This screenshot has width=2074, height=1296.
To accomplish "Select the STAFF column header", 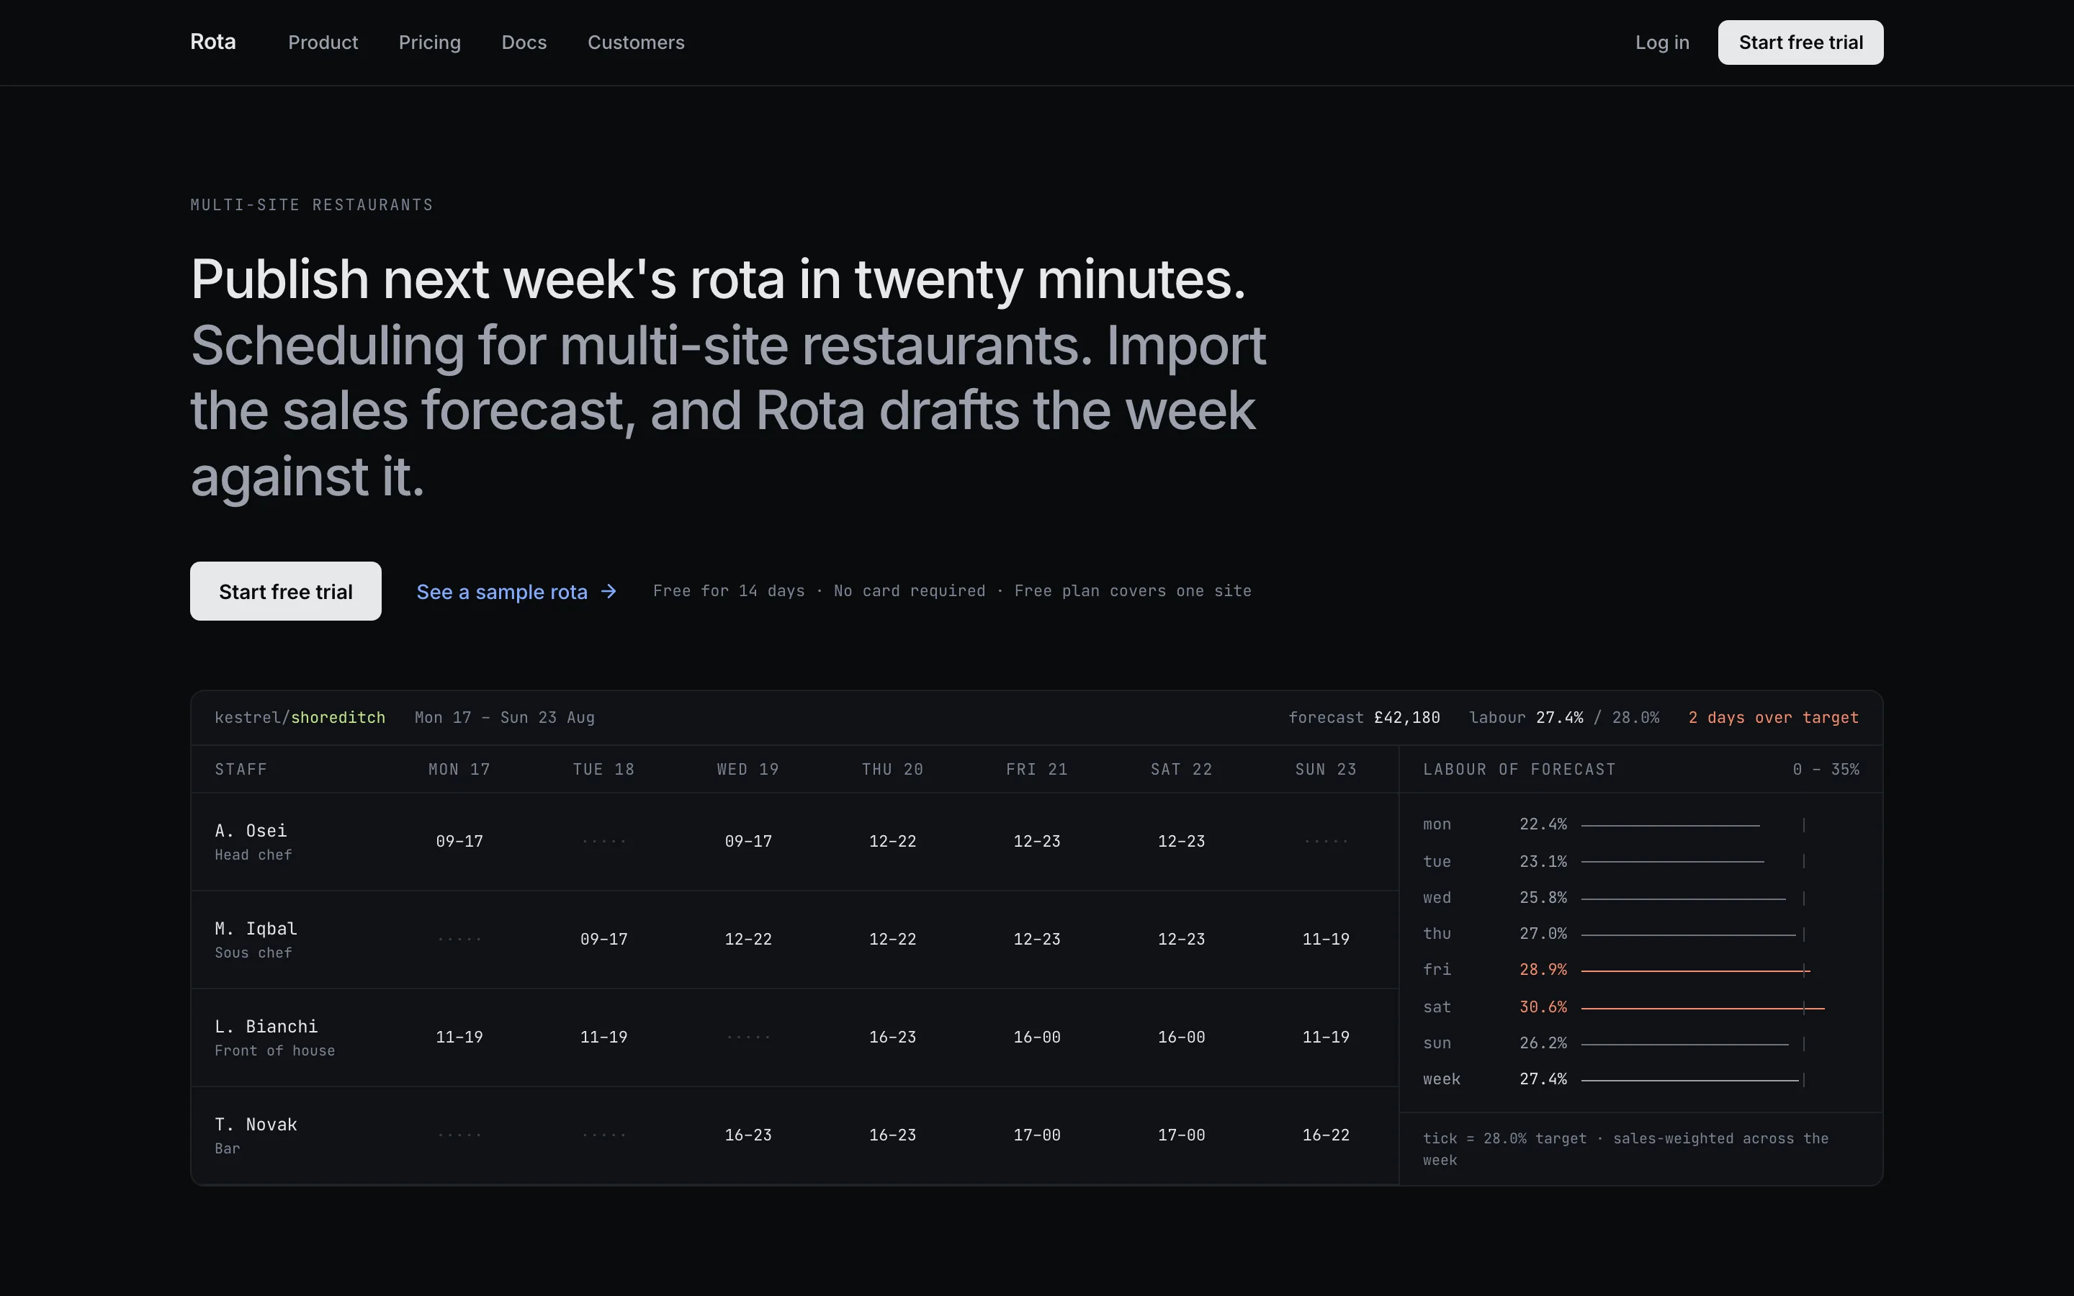I will [241, 769].
